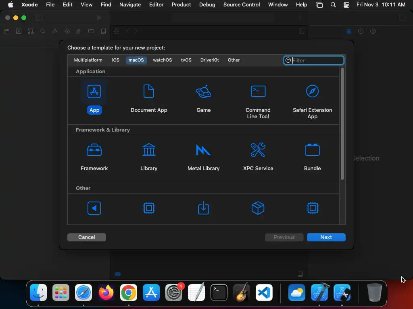The width and height of the screenshot is (413, 309).
Task: Select the Game template
Action: pyautogui.click(x=203, y=99)
